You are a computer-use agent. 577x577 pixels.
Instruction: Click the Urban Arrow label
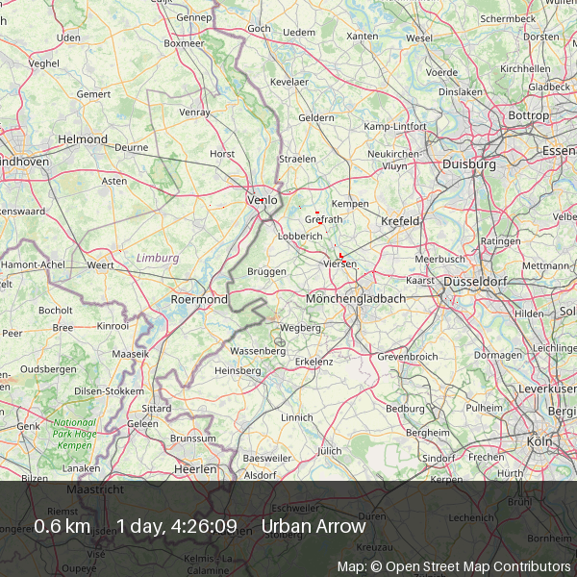click(314, 526)
